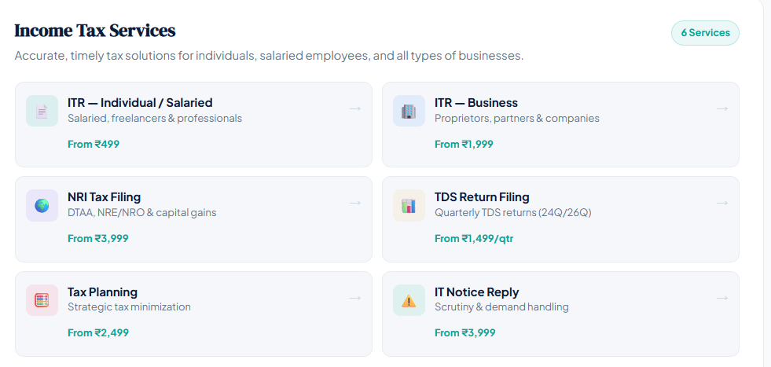771x367 pixels.
Task: Click the From ₹499 price text
Action: [94, 144]
